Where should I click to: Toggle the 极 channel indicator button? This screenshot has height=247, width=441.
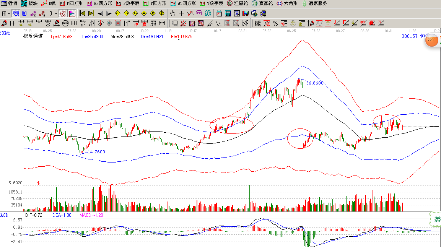pos(63,13)
